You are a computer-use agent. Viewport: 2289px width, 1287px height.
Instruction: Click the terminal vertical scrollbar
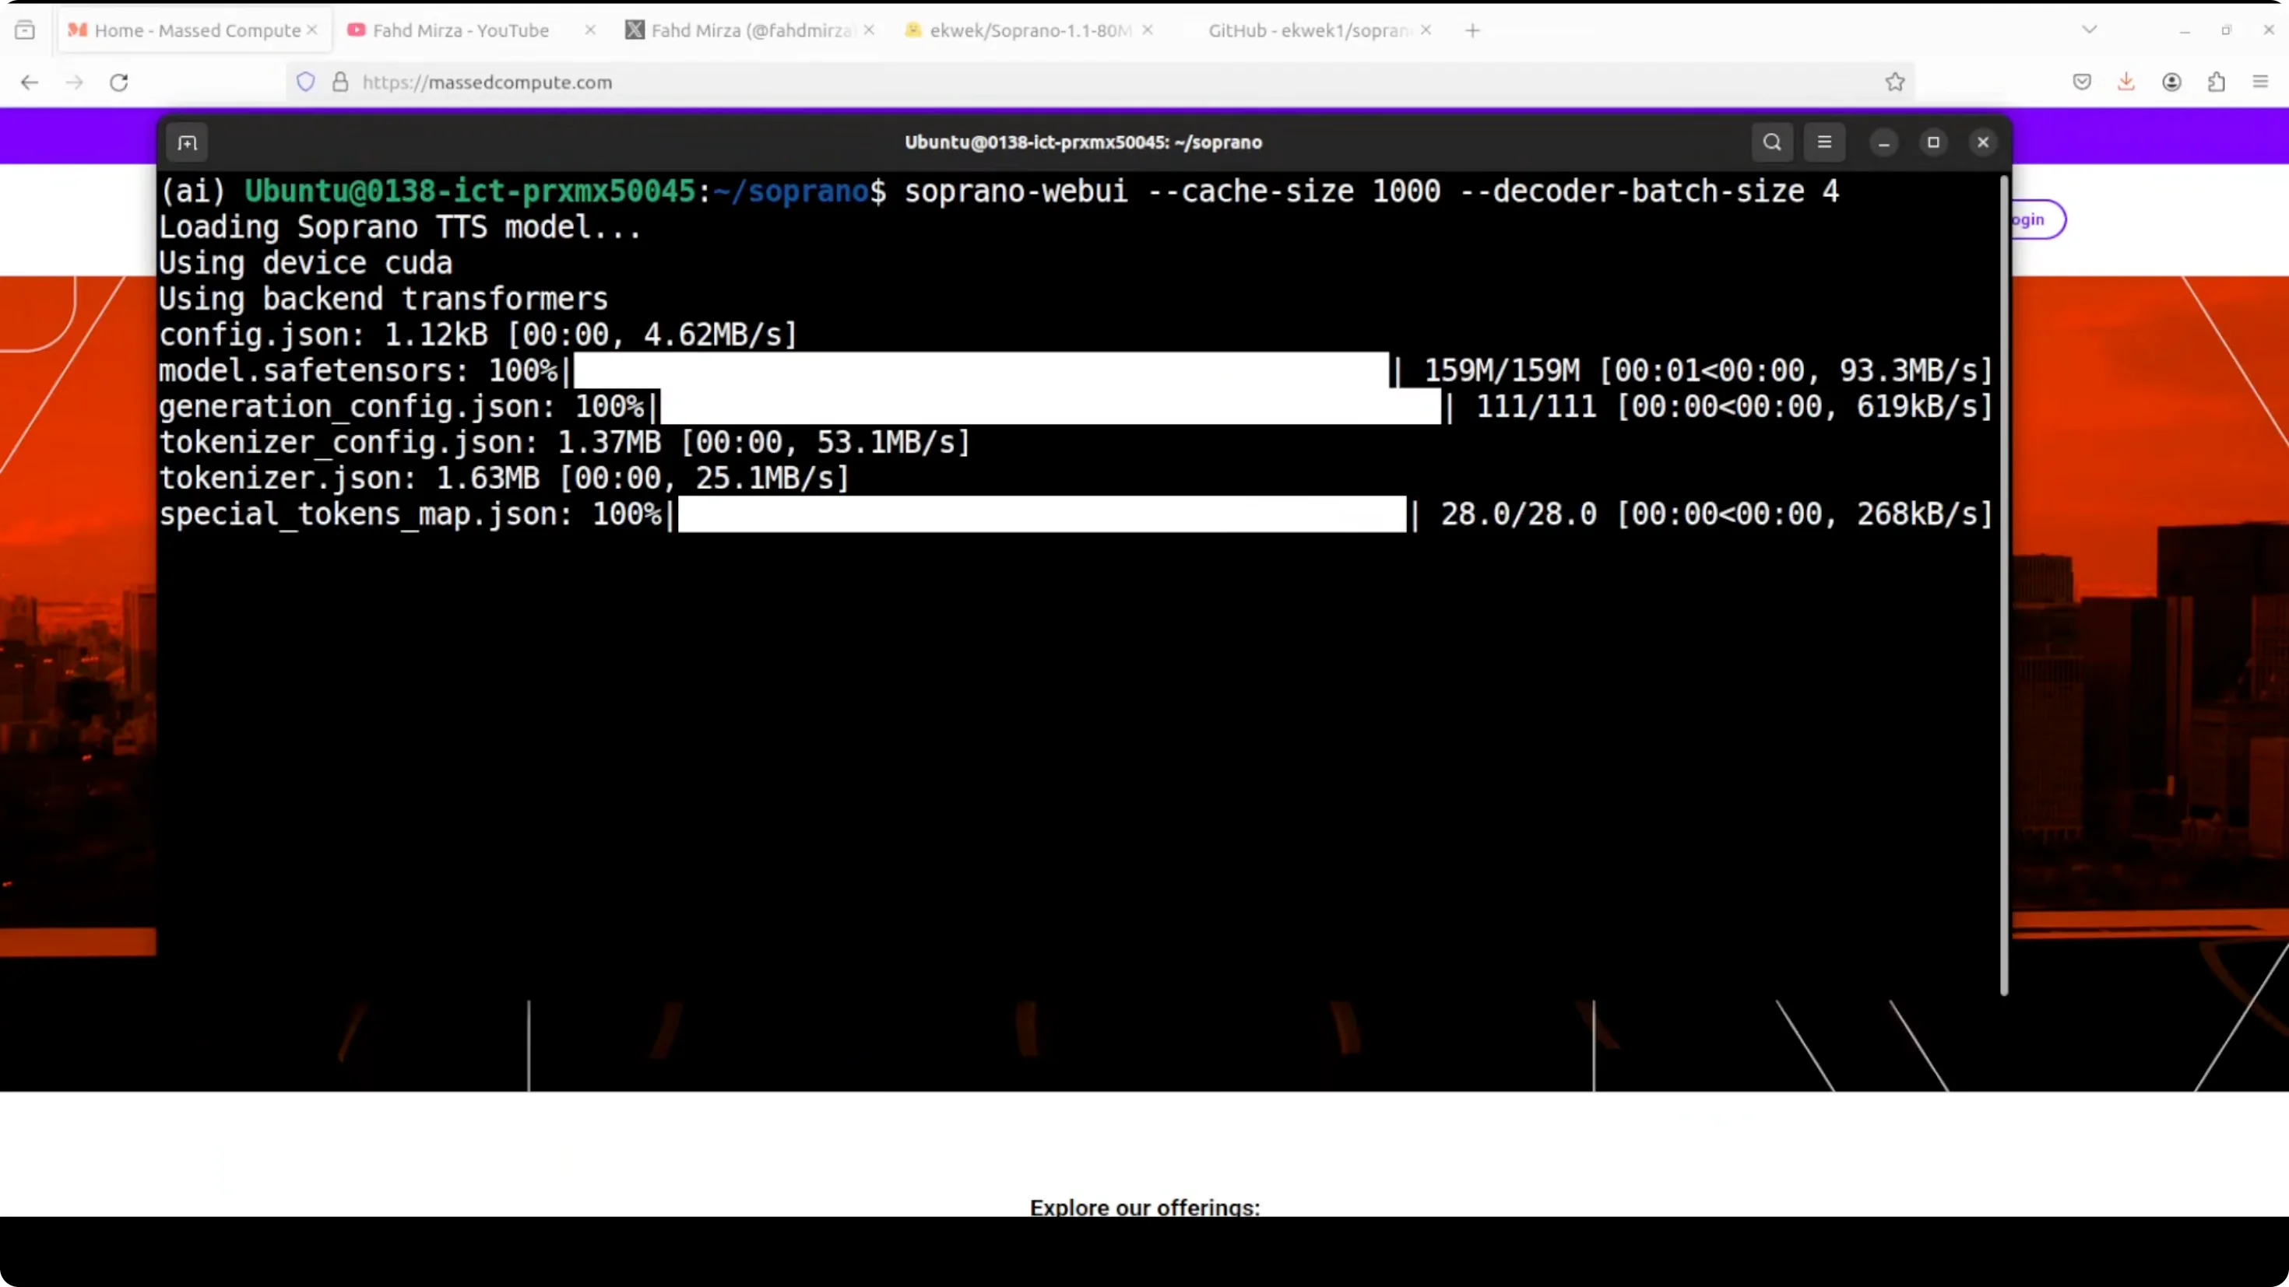pos(2002,586)
